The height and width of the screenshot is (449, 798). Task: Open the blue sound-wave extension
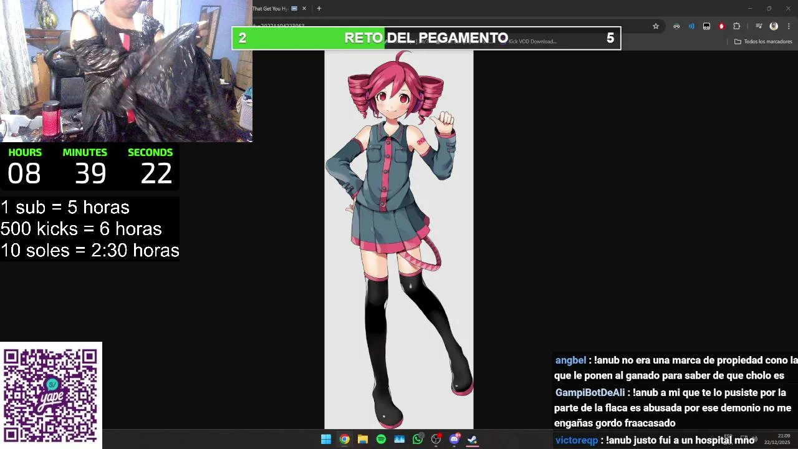point(691,26)
